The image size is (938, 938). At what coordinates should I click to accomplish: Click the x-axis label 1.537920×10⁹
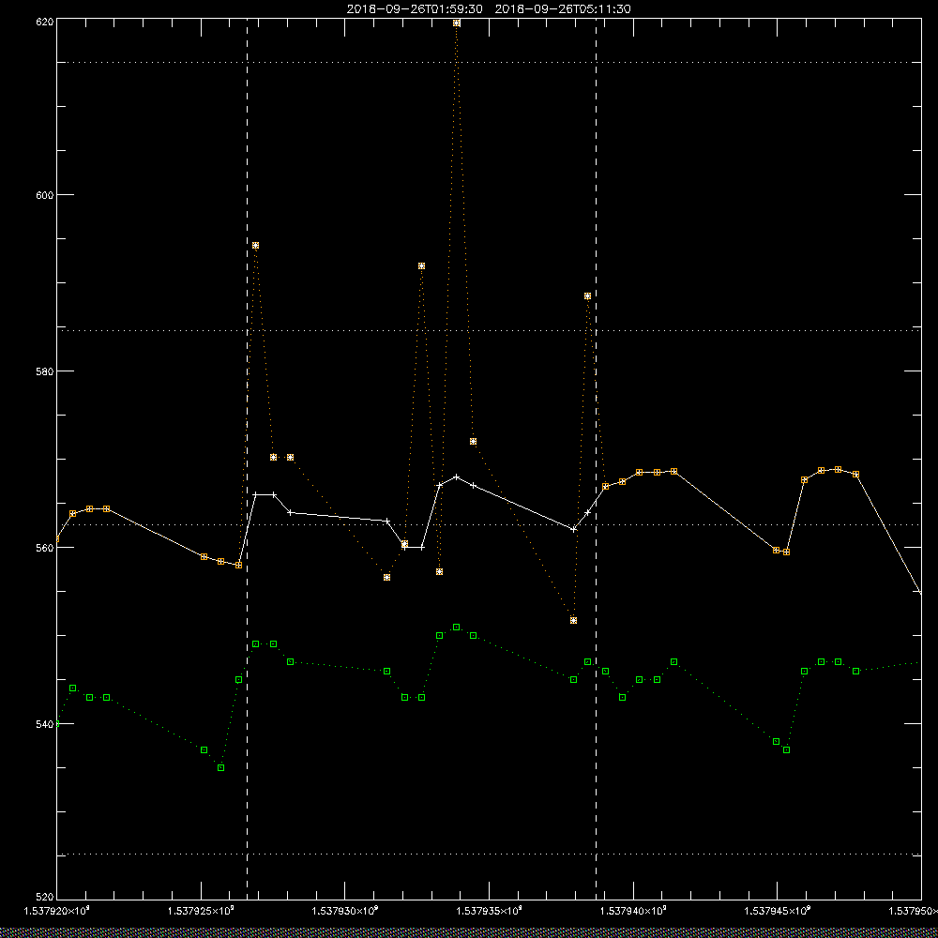pos(57,911)
